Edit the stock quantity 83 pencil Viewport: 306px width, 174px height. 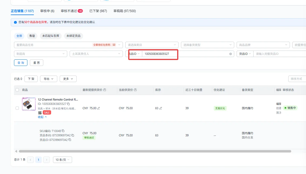tap(161, 108)
